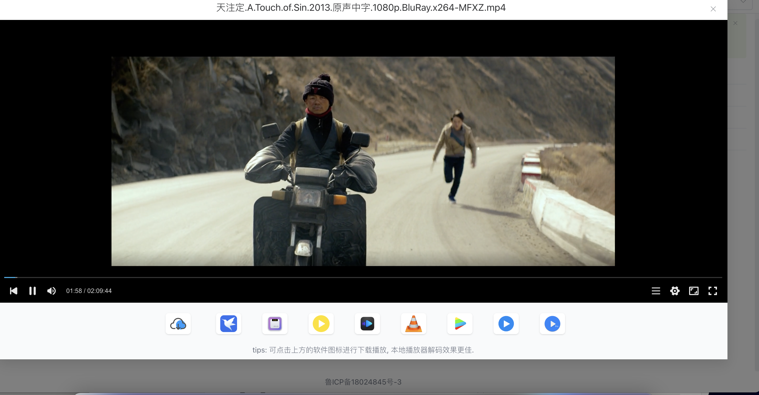
Task: Play with the rainbow triangle player icon
Action: point(460,324)
